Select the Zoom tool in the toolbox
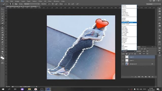Screen dimensions: 162x91 tap(2, 54)
